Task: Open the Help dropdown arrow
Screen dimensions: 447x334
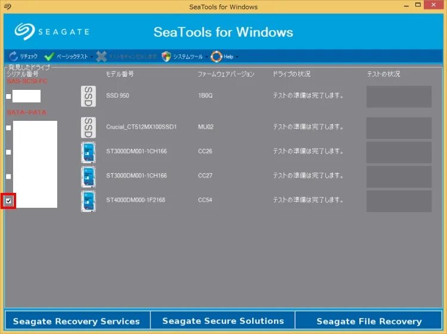Action: tap(237, 57)
